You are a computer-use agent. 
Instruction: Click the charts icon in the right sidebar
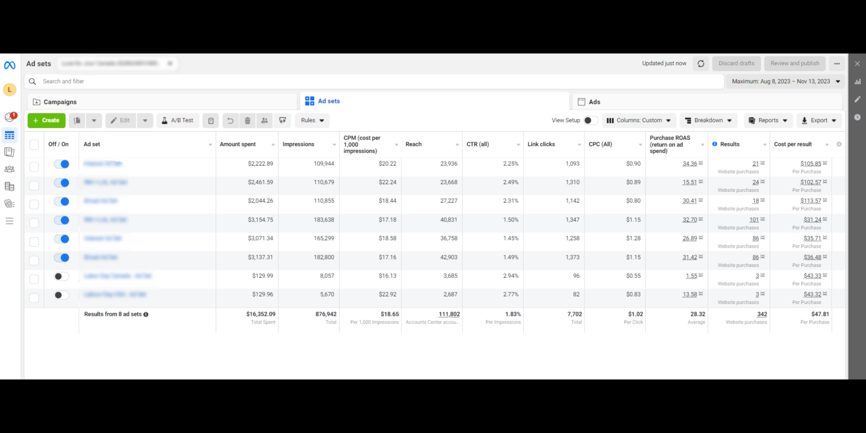point(858,82)
